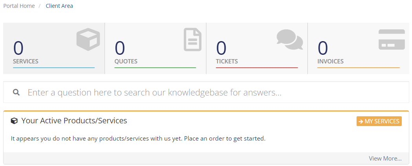Select the Client Area breadcrumb

click(59, 6)
